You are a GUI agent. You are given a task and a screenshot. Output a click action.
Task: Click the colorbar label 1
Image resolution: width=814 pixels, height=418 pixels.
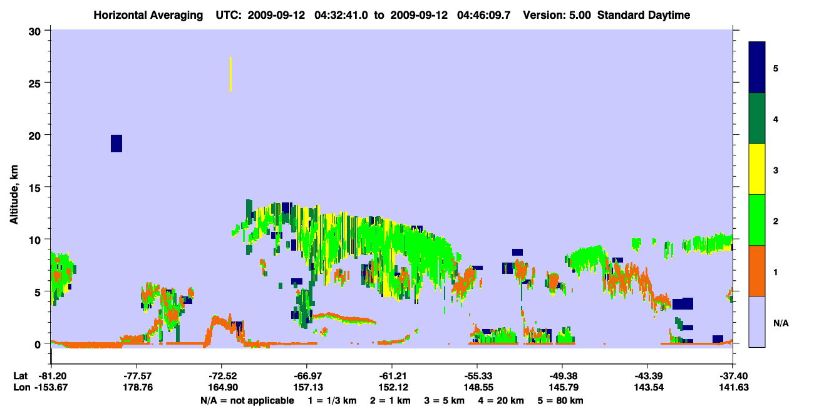click(x=776, y=271)
